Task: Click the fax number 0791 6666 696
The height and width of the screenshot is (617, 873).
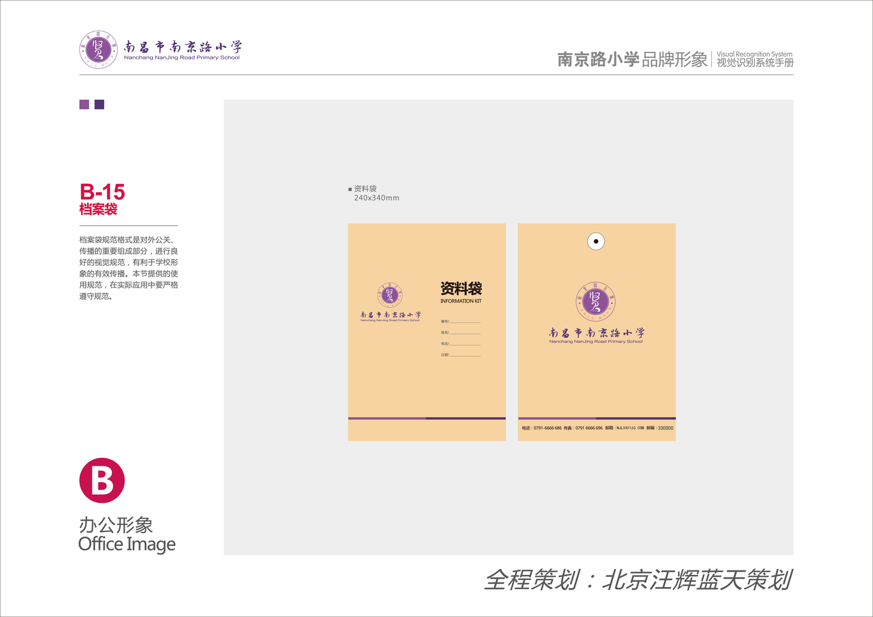Action: 589,428
